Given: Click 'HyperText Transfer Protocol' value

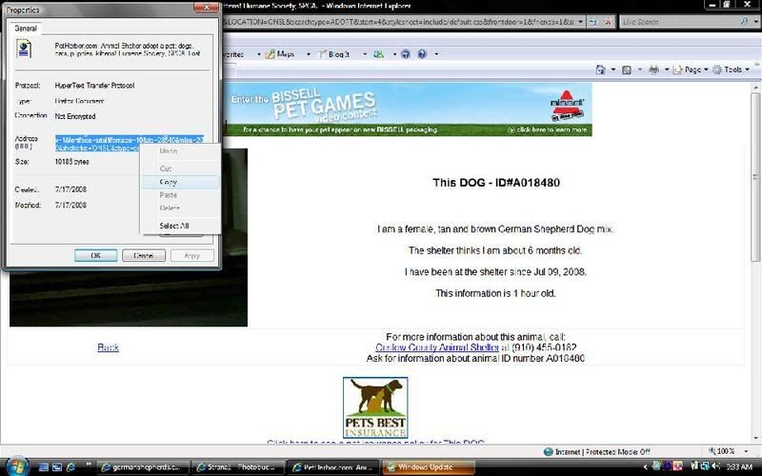Looking at the screenshot, I should [94, 86].
